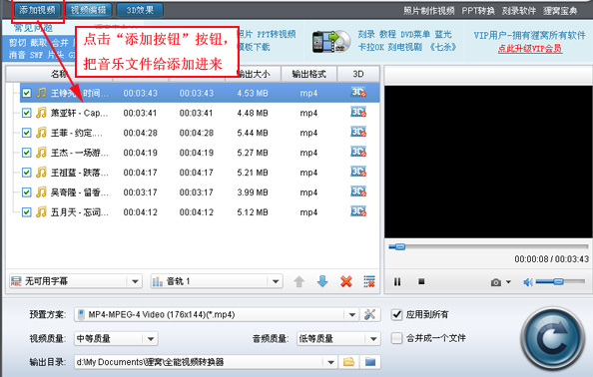Stop the preview playback
The height and width of the screenshot is (377, 593).
coord(421,281)
